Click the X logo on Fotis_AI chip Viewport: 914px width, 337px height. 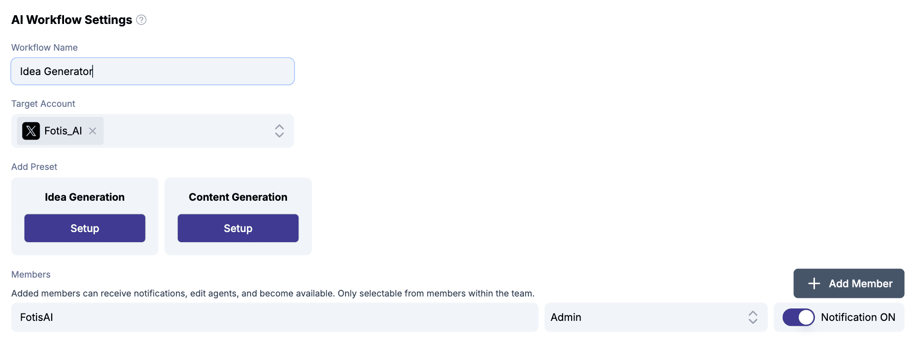pyautogui.click(x=31, y=131)
